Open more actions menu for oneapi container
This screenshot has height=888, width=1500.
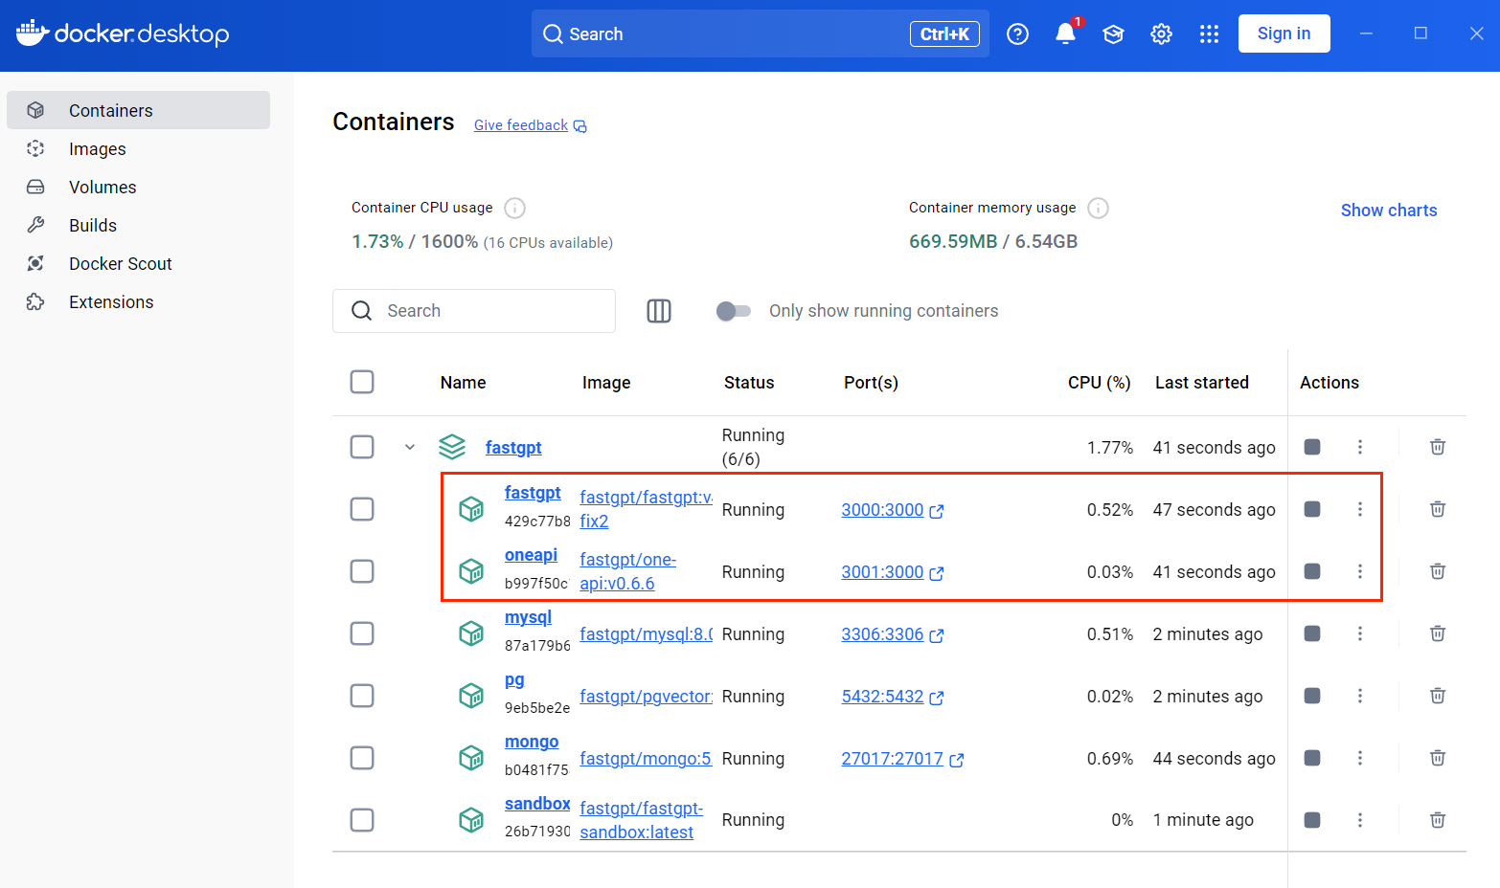(1359, 571)
